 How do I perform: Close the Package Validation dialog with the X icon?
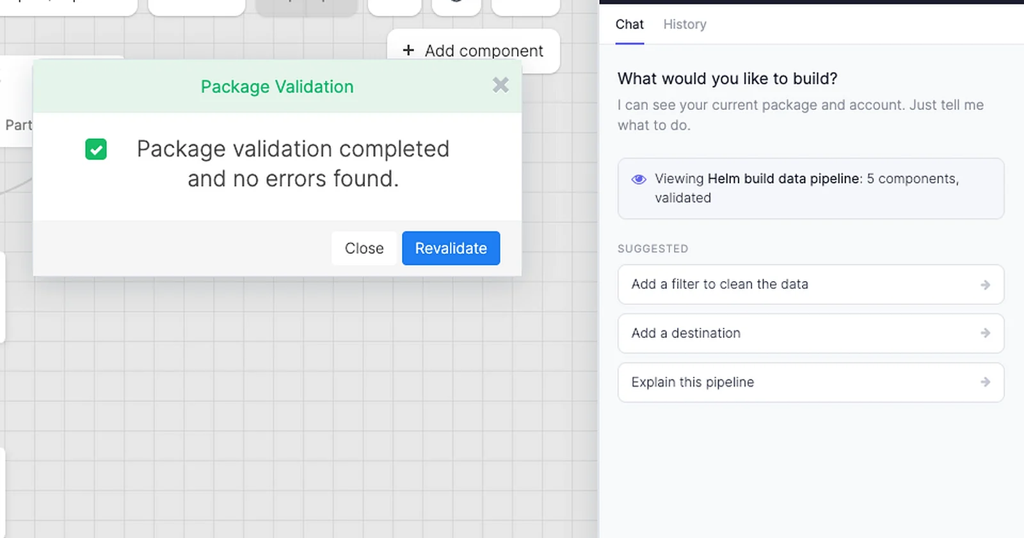[x=500, y=85]
